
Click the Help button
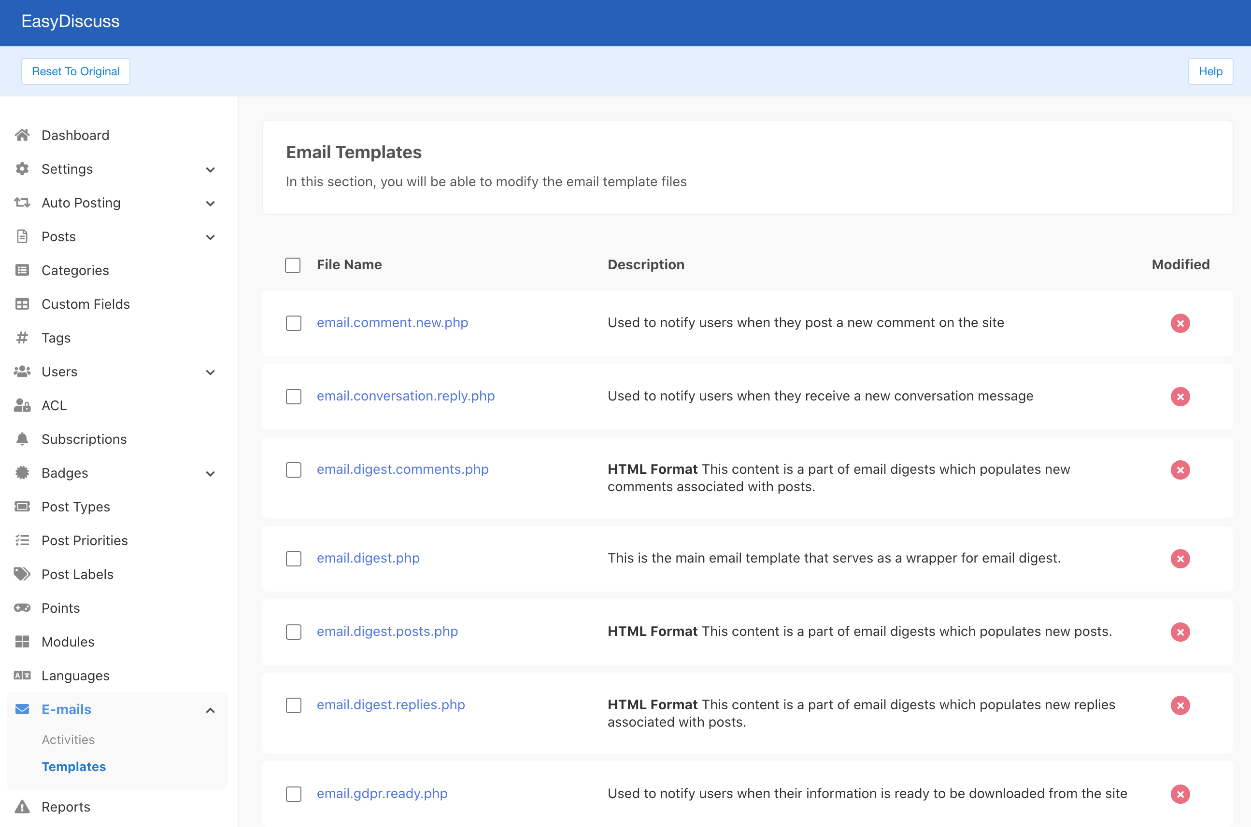(x=1210, y=71)
